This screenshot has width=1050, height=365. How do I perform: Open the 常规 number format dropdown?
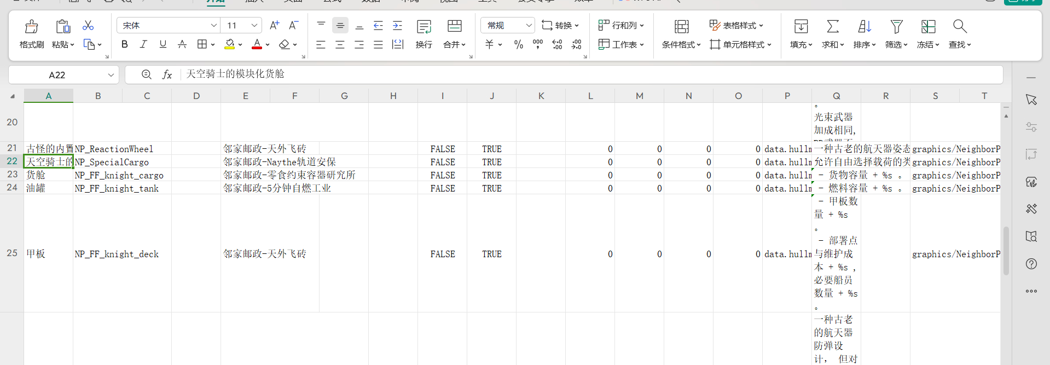coord(529,25)
